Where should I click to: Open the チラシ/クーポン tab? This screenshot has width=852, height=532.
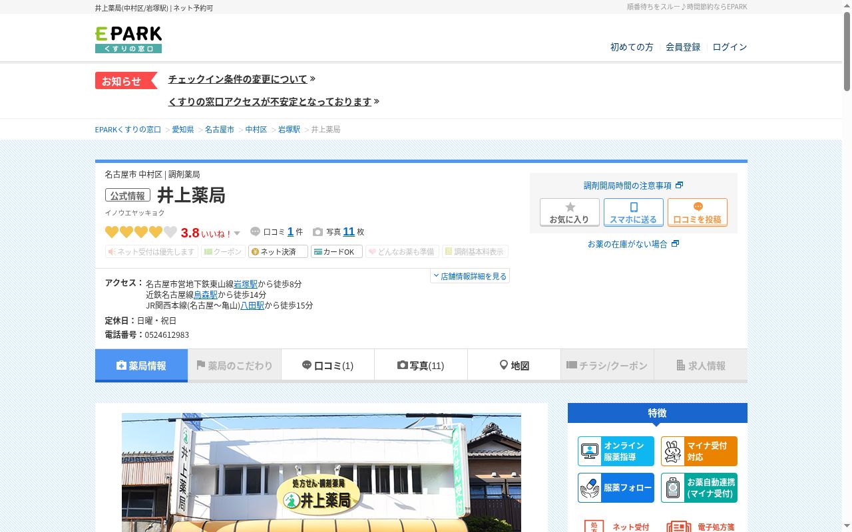pos(607,365)
